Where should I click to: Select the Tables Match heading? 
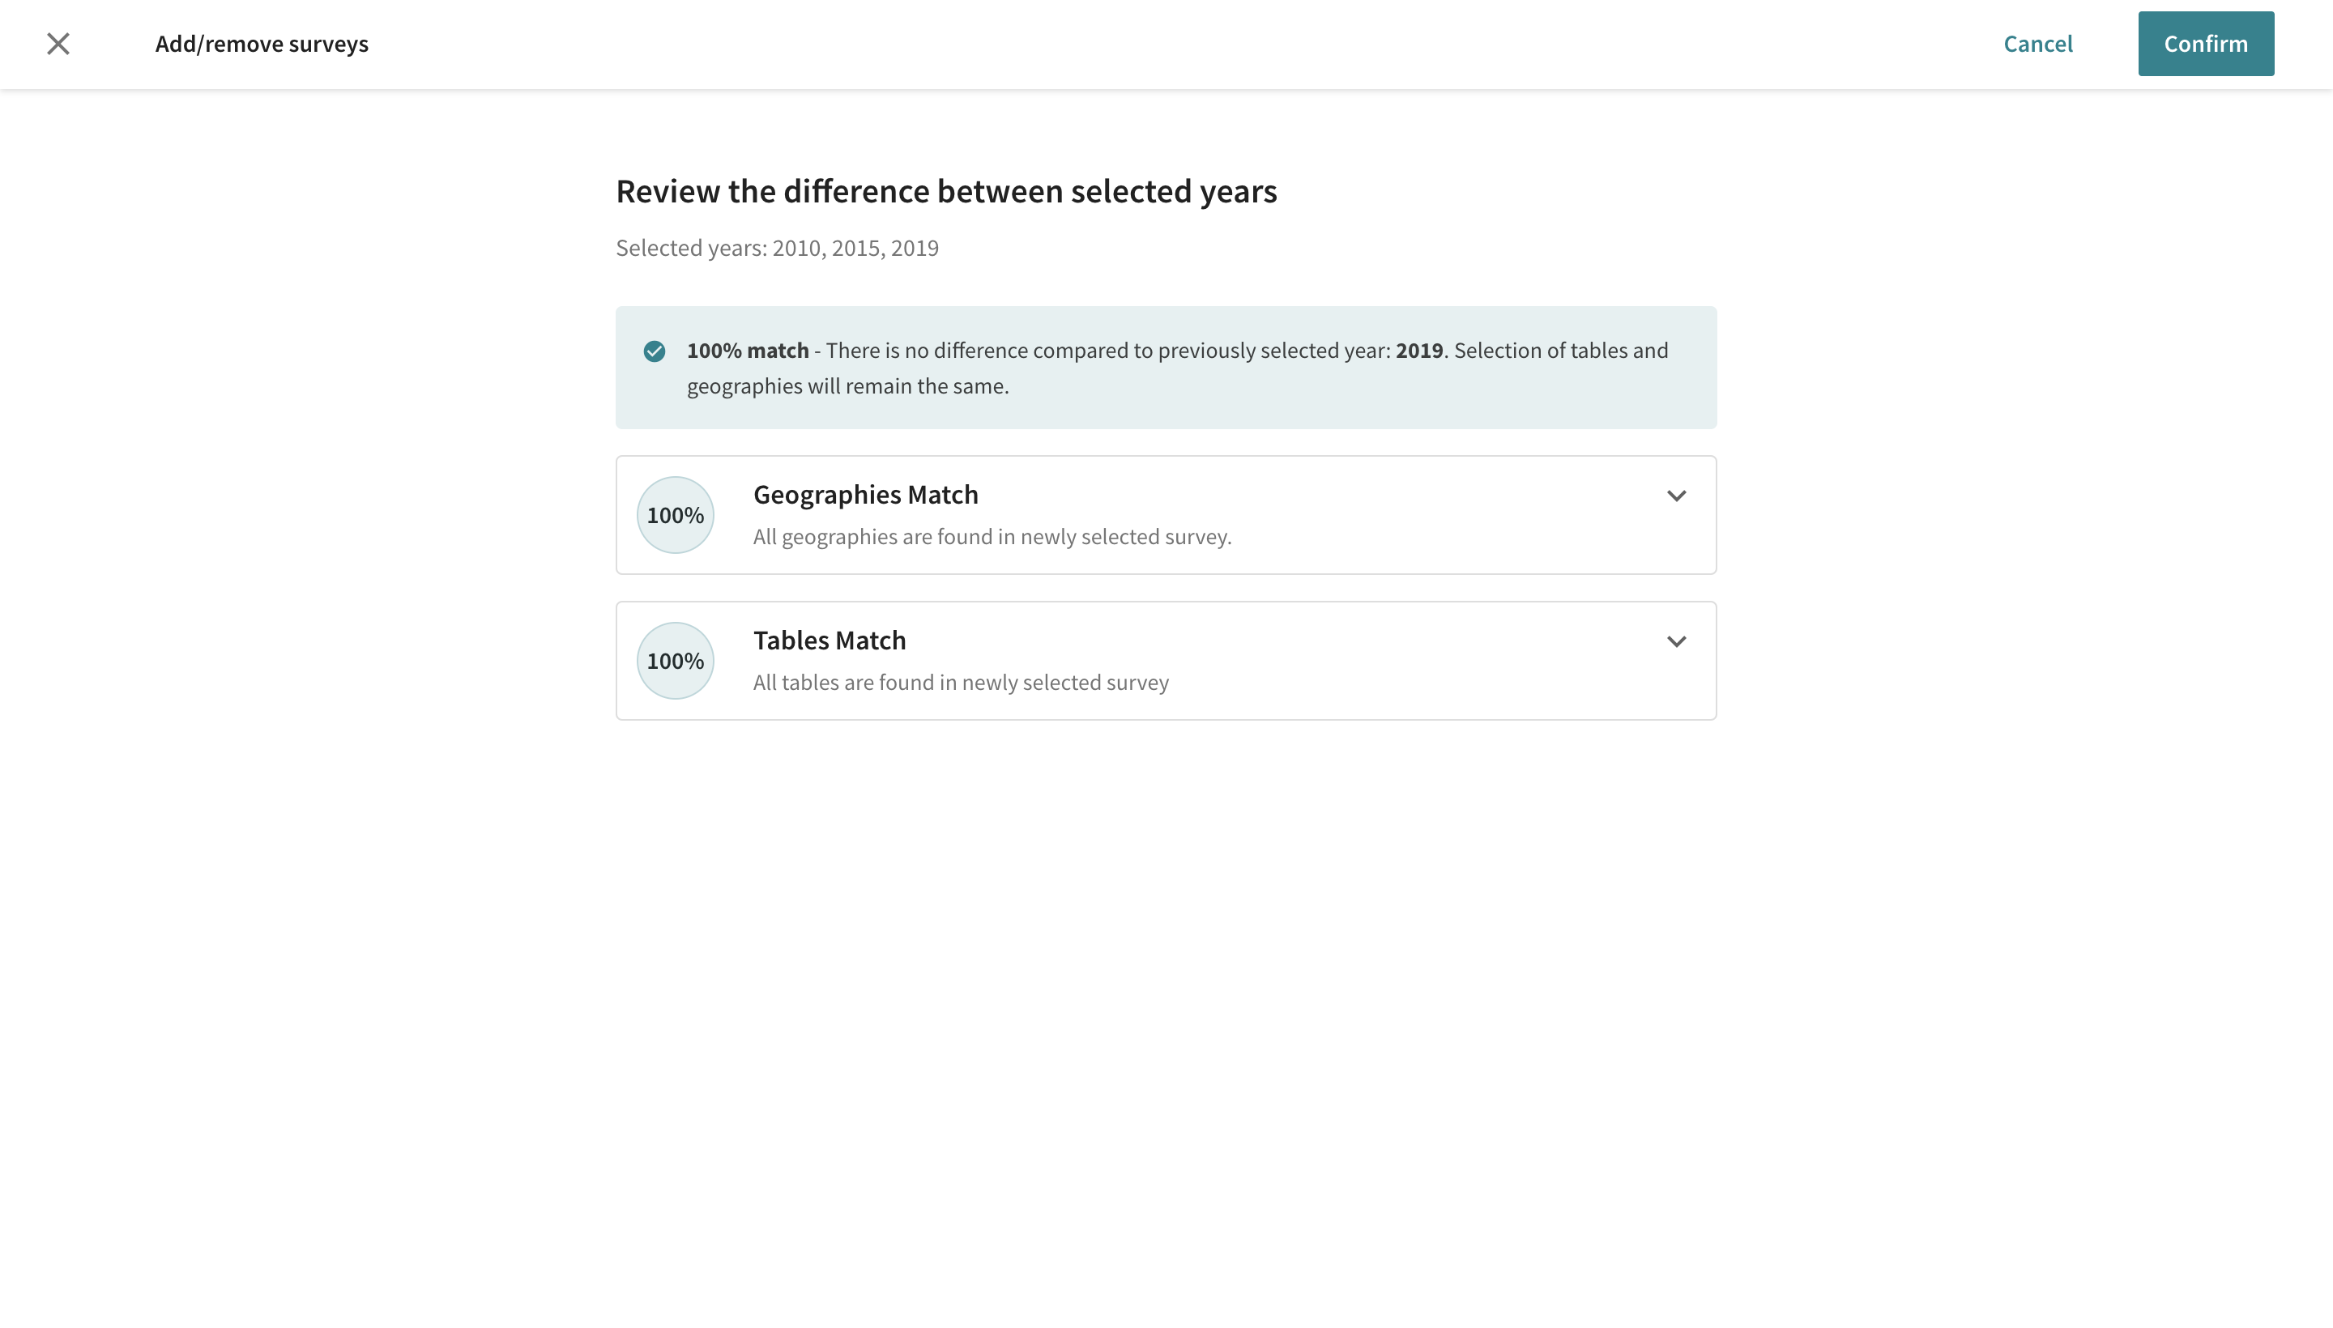[x=830, y=641]
